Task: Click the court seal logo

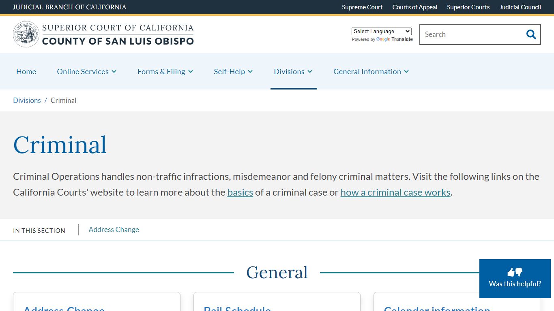Action: [x=26, y=34]
